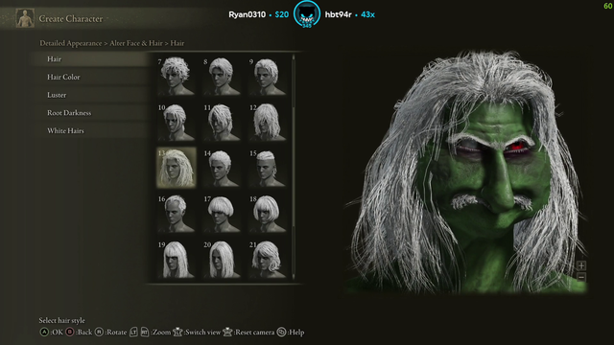Viewport: 614px width, 345px height.
Task: Click the LT zoom trigger icon
Action: [x=133, y=333]
